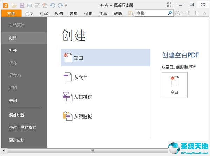Select the 空白 blank creation option
The height and width of the screenshot is (156, 210).
106,58
